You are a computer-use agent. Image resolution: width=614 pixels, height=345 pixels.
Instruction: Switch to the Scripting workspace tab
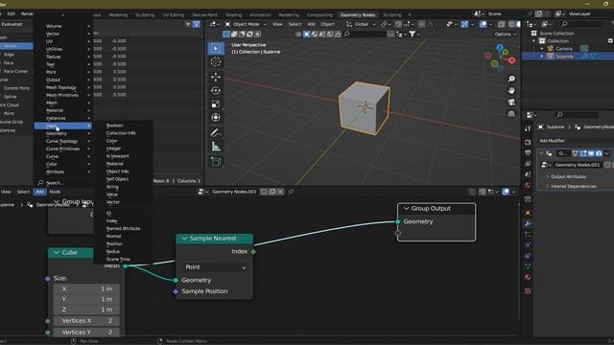tap(392, 15)
